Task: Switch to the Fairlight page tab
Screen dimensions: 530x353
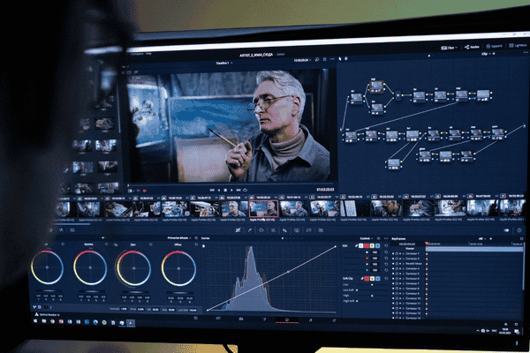Action: click(x=310, y=319)
